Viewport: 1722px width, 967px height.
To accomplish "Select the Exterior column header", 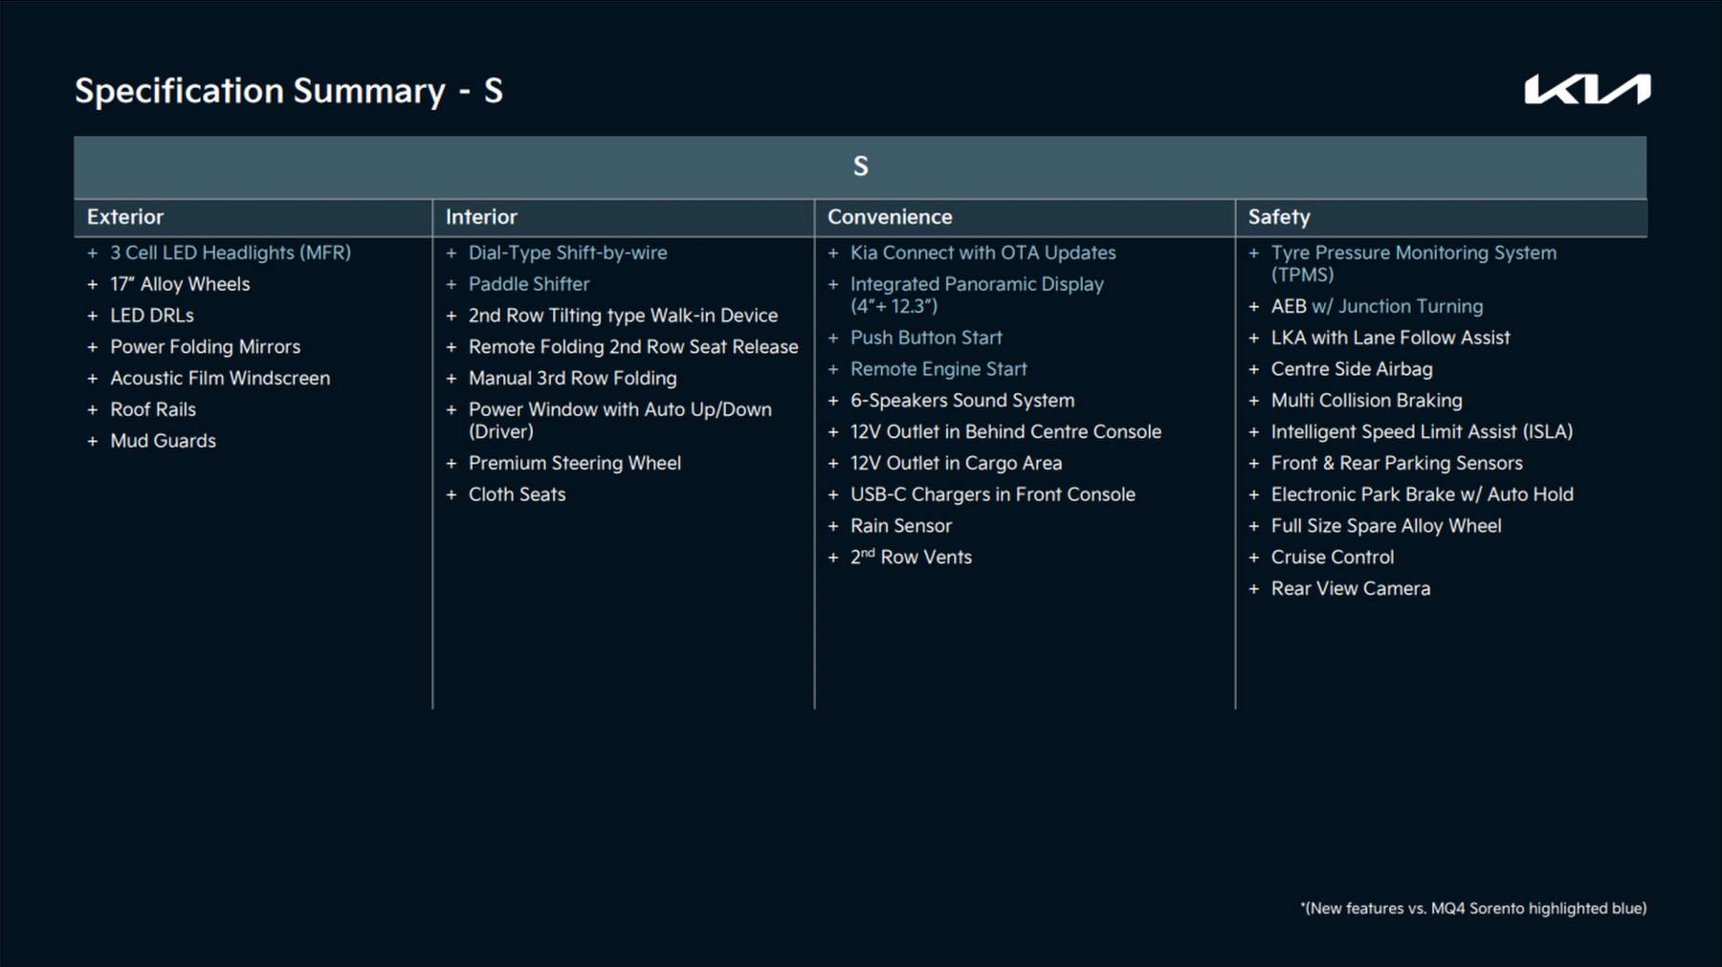I will [x=125, y=217].
